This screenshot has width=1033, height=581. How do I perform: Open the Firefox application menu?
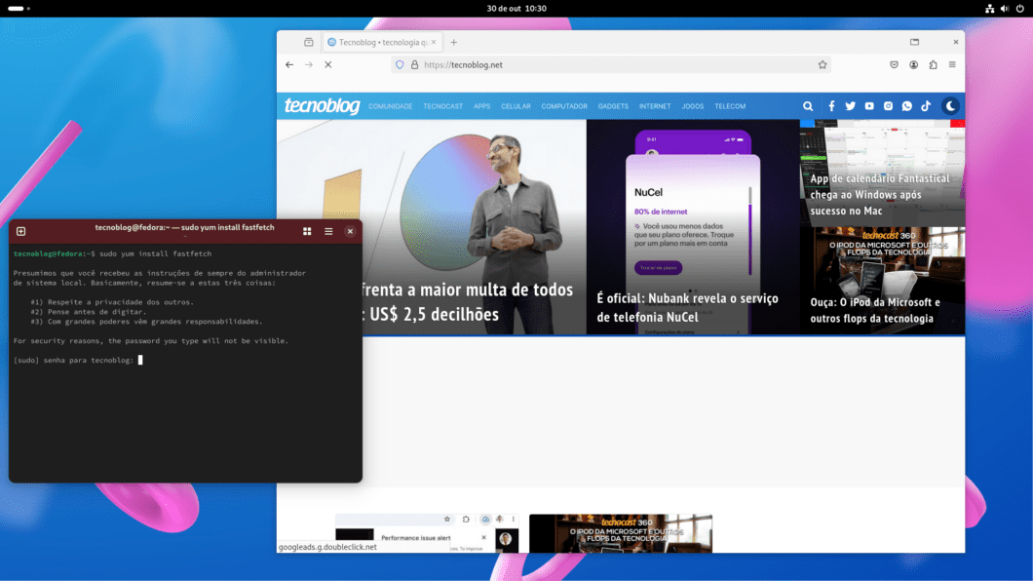coord(950,64)
